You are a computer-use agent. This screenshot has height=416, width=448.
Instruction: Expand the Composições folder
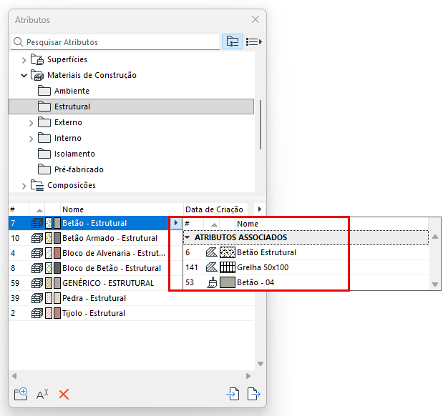[24, 186]
